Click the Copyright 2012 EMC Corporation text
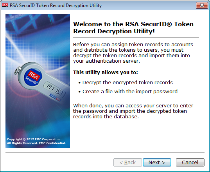210x172 pixels. [x=34, y=139]
